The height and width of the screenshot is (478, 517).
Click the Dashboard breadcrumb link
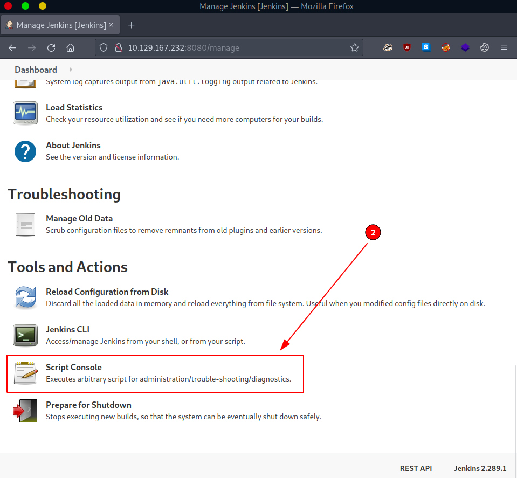36,70
